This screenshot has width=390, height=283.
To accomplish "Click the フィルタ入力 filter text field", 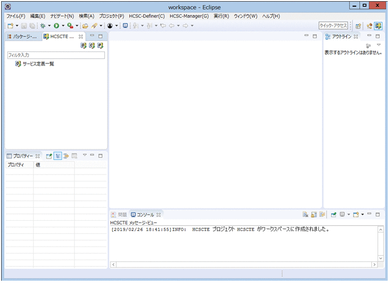I will point(55,55).
